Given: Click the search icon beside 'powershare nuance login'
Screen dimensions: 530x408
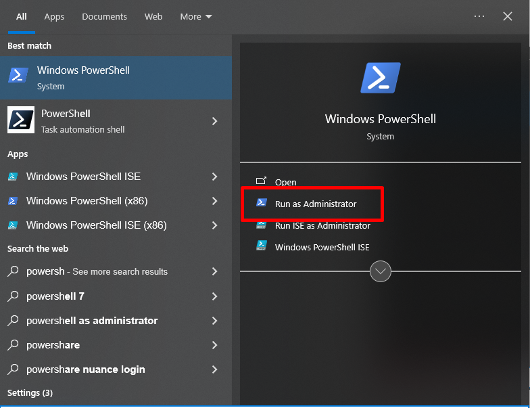Looking at the screenshot, I should [13, 369].
